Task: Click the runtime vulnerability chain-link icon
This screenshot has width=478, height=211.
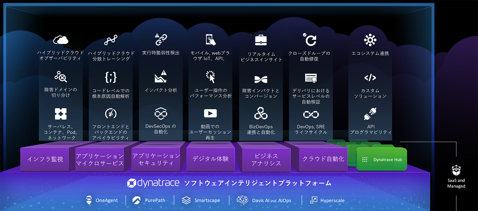Action: tap(161, 39)
